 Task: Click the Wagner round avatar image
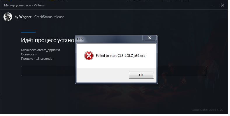pos(8,17)
